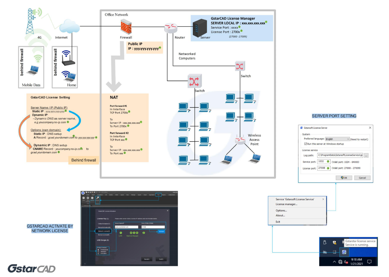Click the Windows Security shield tray icon
The height and width of the screenshot is (277, 389).
click(x=334, y=243)
